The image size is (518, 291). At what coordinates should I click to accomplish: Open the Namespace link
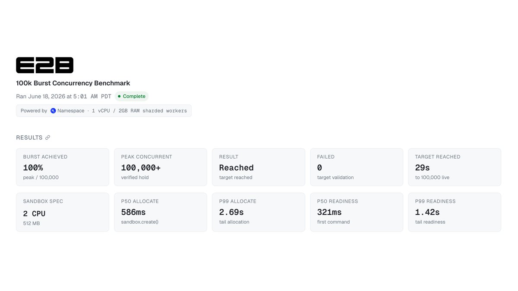(x=67, y=111)
